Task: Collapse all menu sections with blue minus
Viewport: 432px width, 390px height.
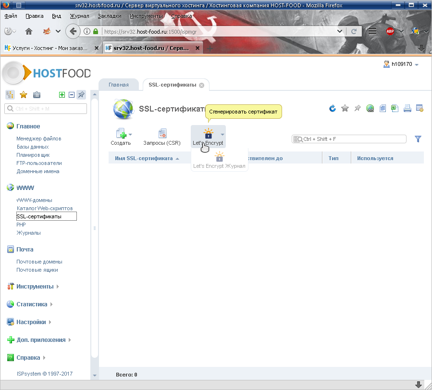Action: 72,95
